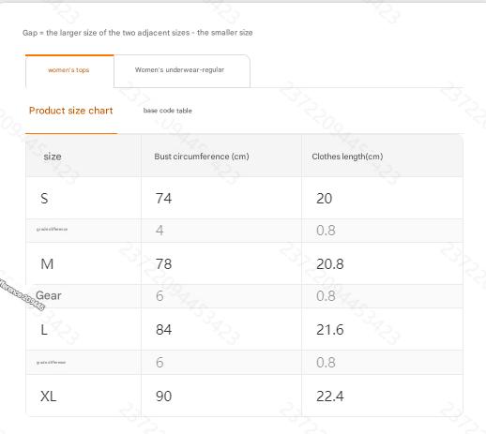Click clothes length value 22.4
Screen dimensions: 486x434
(330, 397)
